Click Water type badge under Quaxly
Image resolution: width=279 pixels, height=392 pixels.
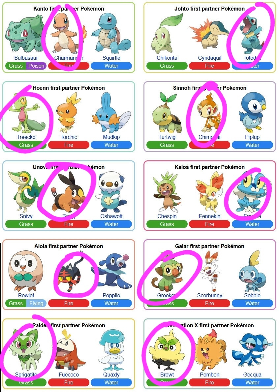click(111, 382)
